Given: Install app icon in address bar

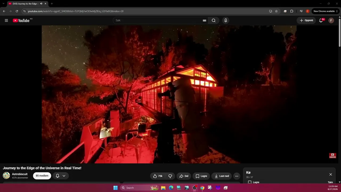Looking at the screenshot, I should [x=270, y=11].
